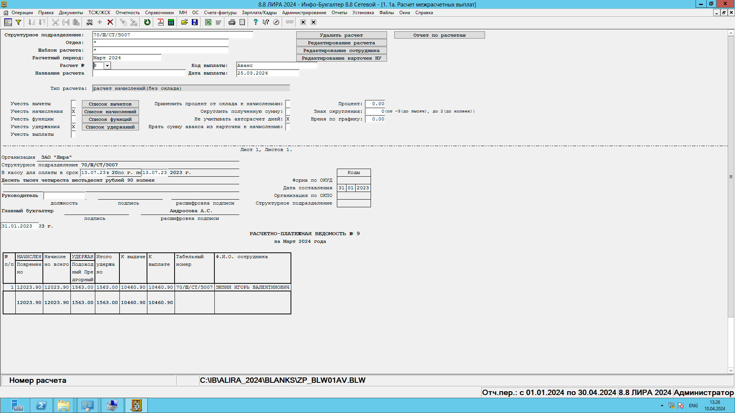Export to Excel using green toolbar icon

[208, 22]
